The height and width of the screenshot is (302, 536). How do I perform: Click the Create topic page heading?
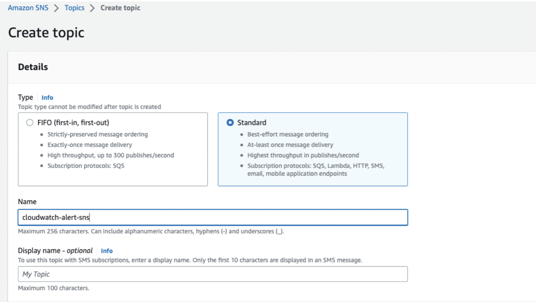point(46,33)
